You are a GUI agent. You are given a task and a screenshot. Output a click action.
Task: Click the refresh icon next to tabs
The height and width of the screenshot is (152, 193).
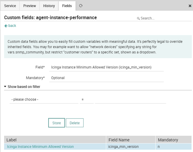tap(81, 6)
